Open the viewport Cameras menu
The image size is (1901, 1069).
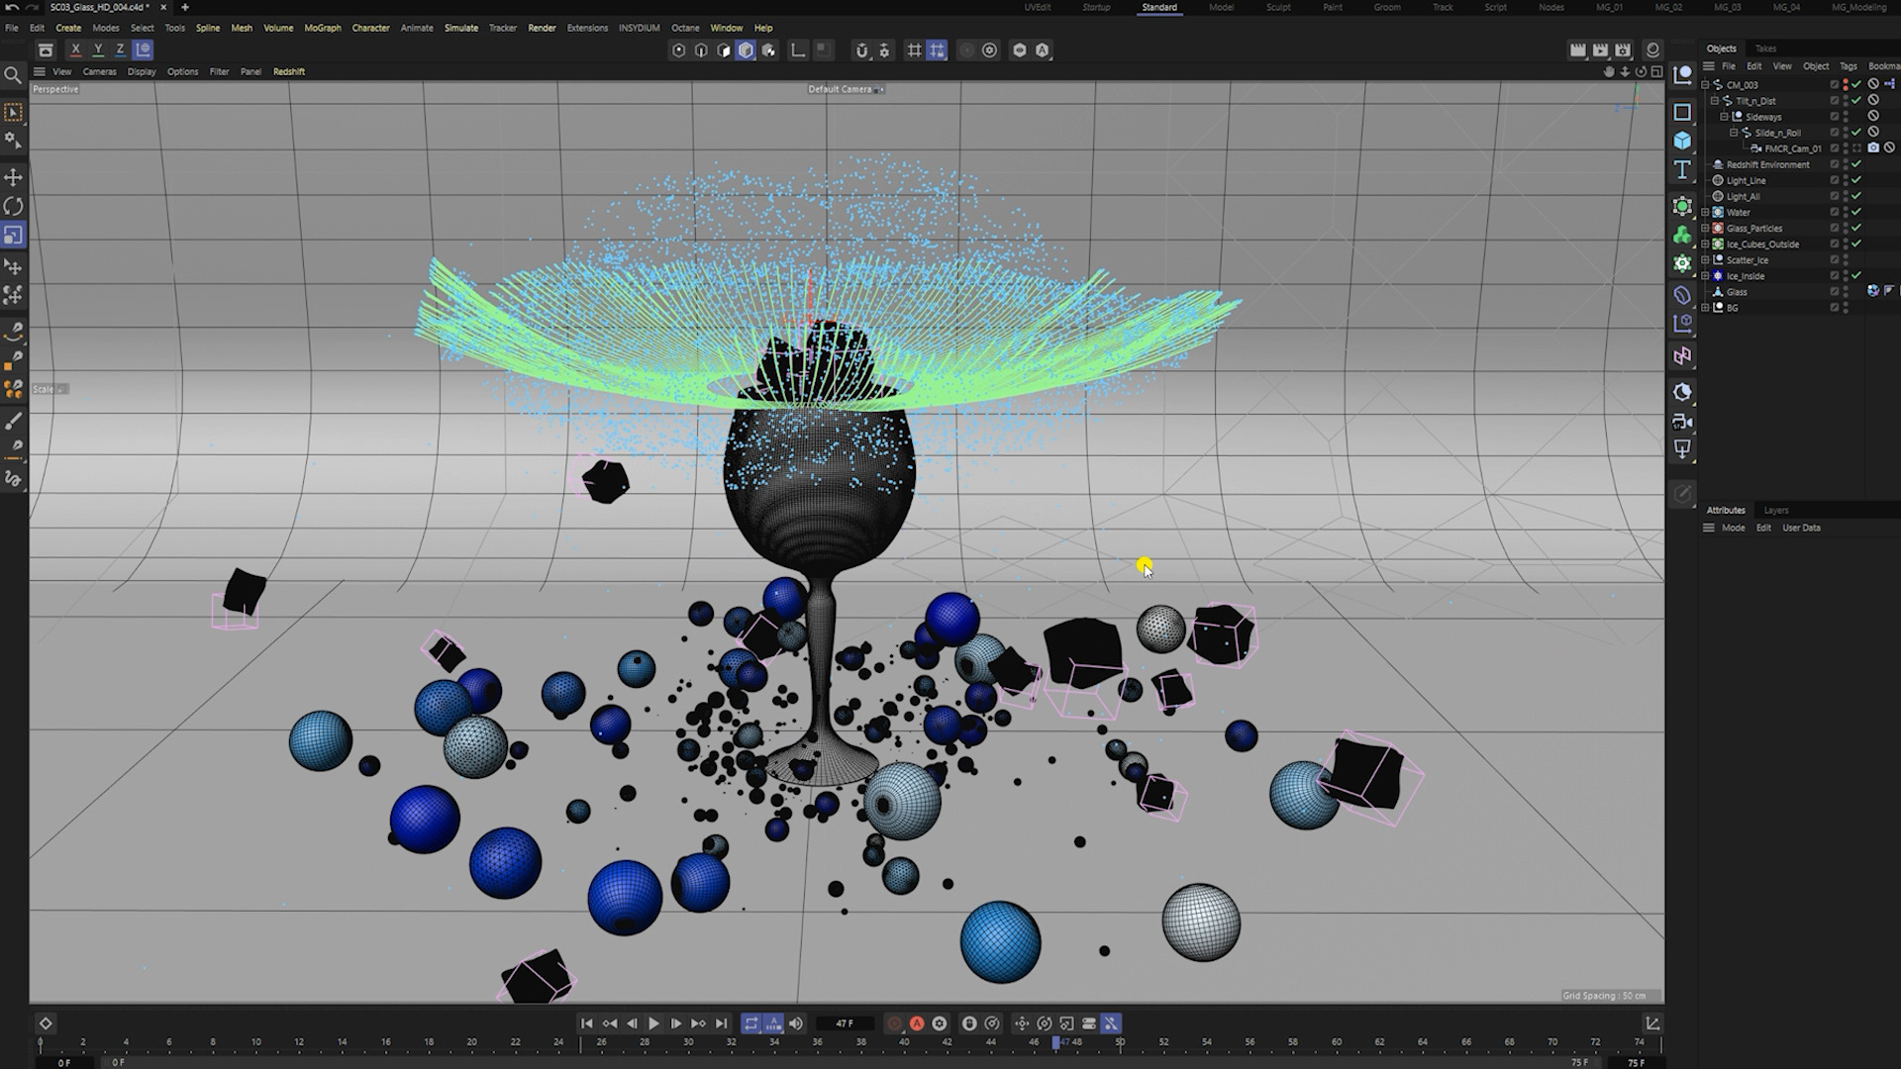(x=99, y=71)
